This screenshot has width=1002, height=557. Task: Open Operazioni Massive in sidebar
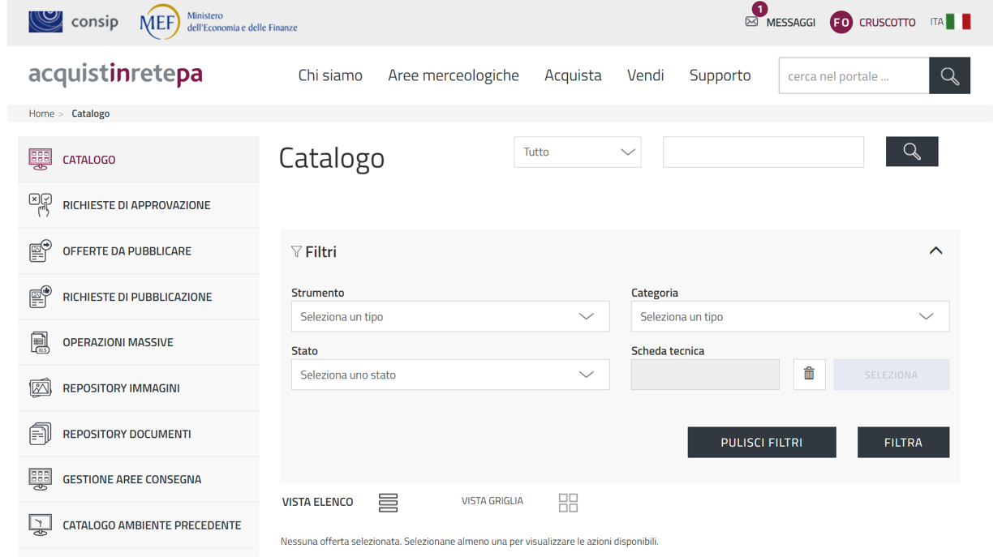click(x=118, y=342)
